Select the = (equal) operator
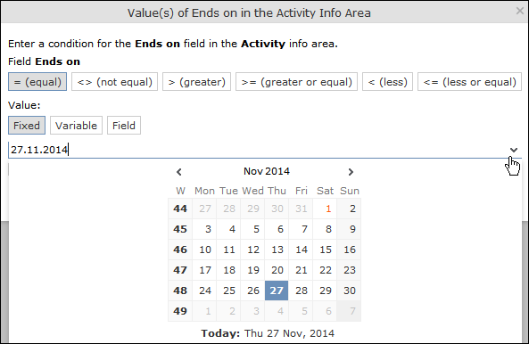Viewport: 529px width, 344px height. [37, 82]
